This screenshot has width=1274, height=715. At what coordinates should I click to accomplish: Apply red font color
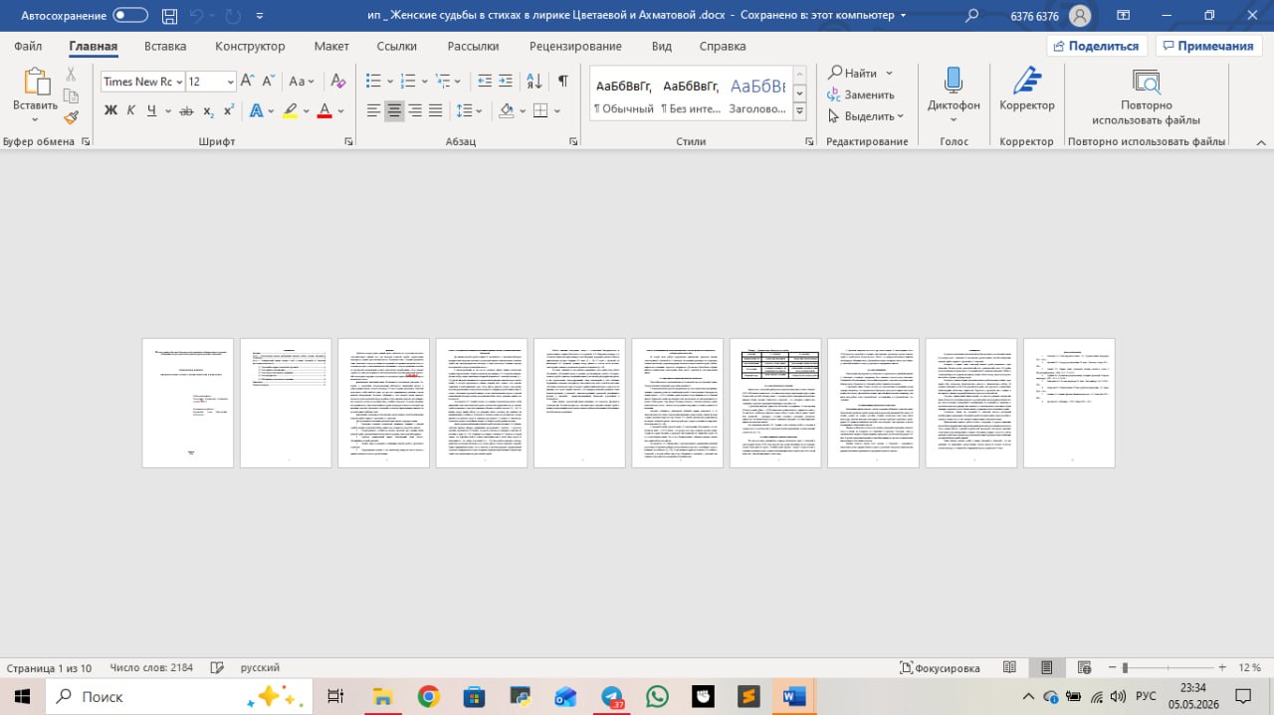coord(323,110)
